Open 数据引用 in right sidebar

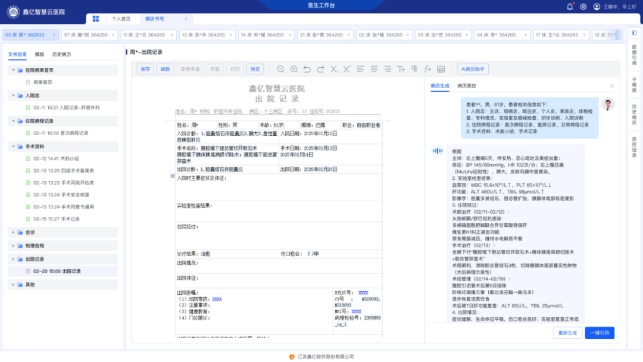pos(634,55)
